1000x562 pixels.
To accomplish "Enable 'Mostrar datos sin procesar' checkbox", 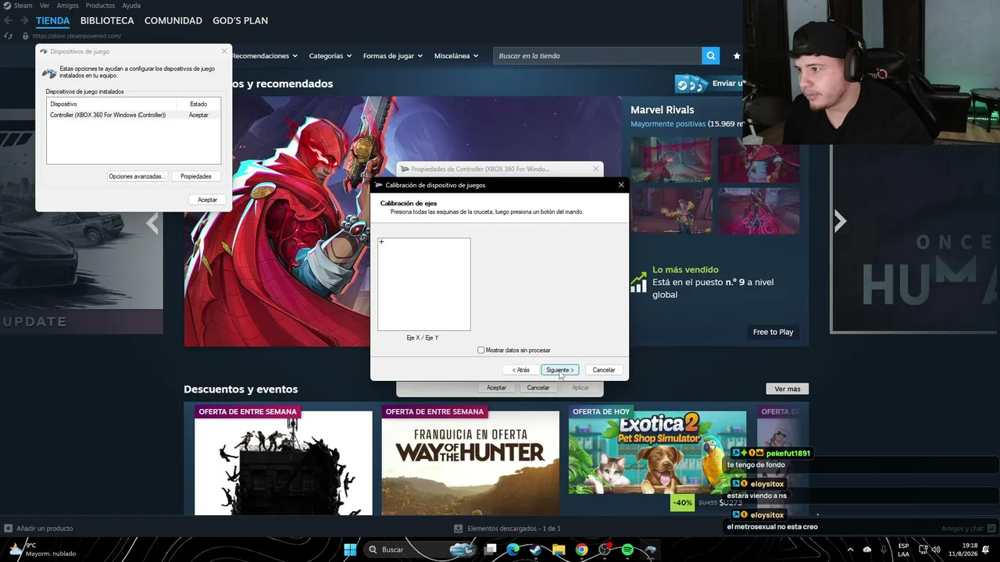I will [480, 350].
